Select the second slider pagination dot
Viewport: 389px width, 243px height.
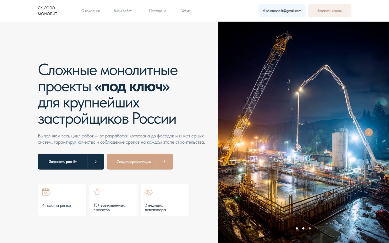coord(303,228)
